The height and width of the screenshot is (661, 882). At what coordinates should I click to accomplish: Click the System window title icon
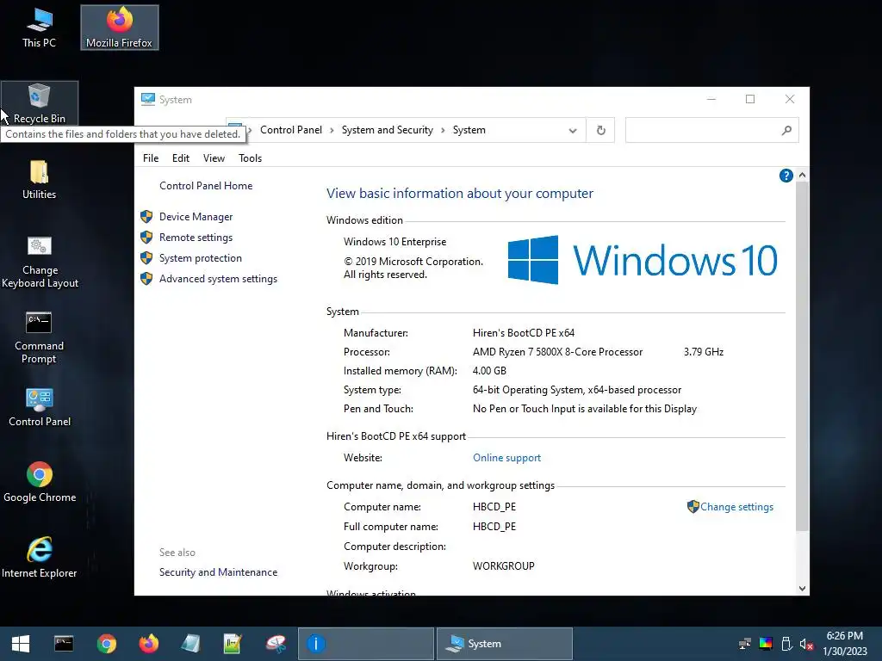click(148, 100)
